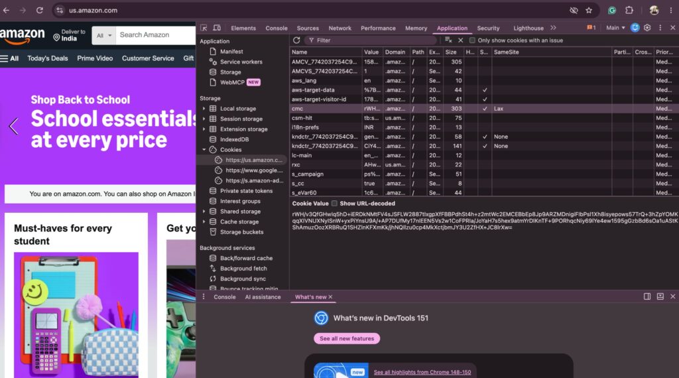Select the aws_lang cookie row
The height and width of the screenshot is (378, 679).
(x=483, y=80)
